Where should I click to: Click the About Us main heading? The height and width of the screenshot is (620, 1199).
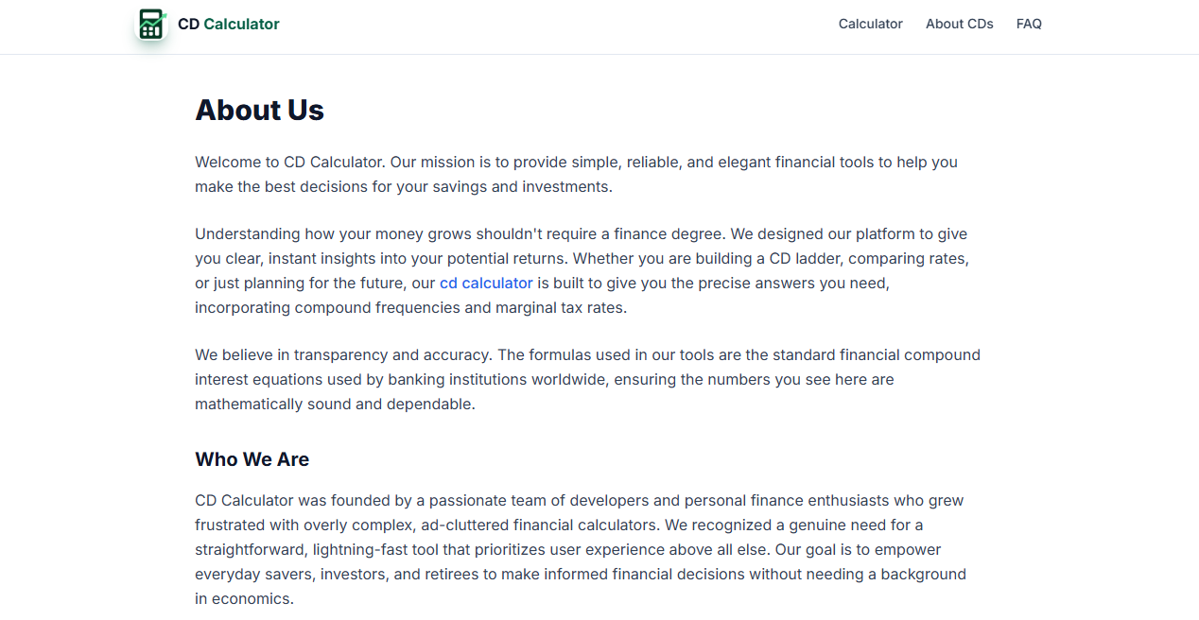pyautogui.click(x=259, y=111)
